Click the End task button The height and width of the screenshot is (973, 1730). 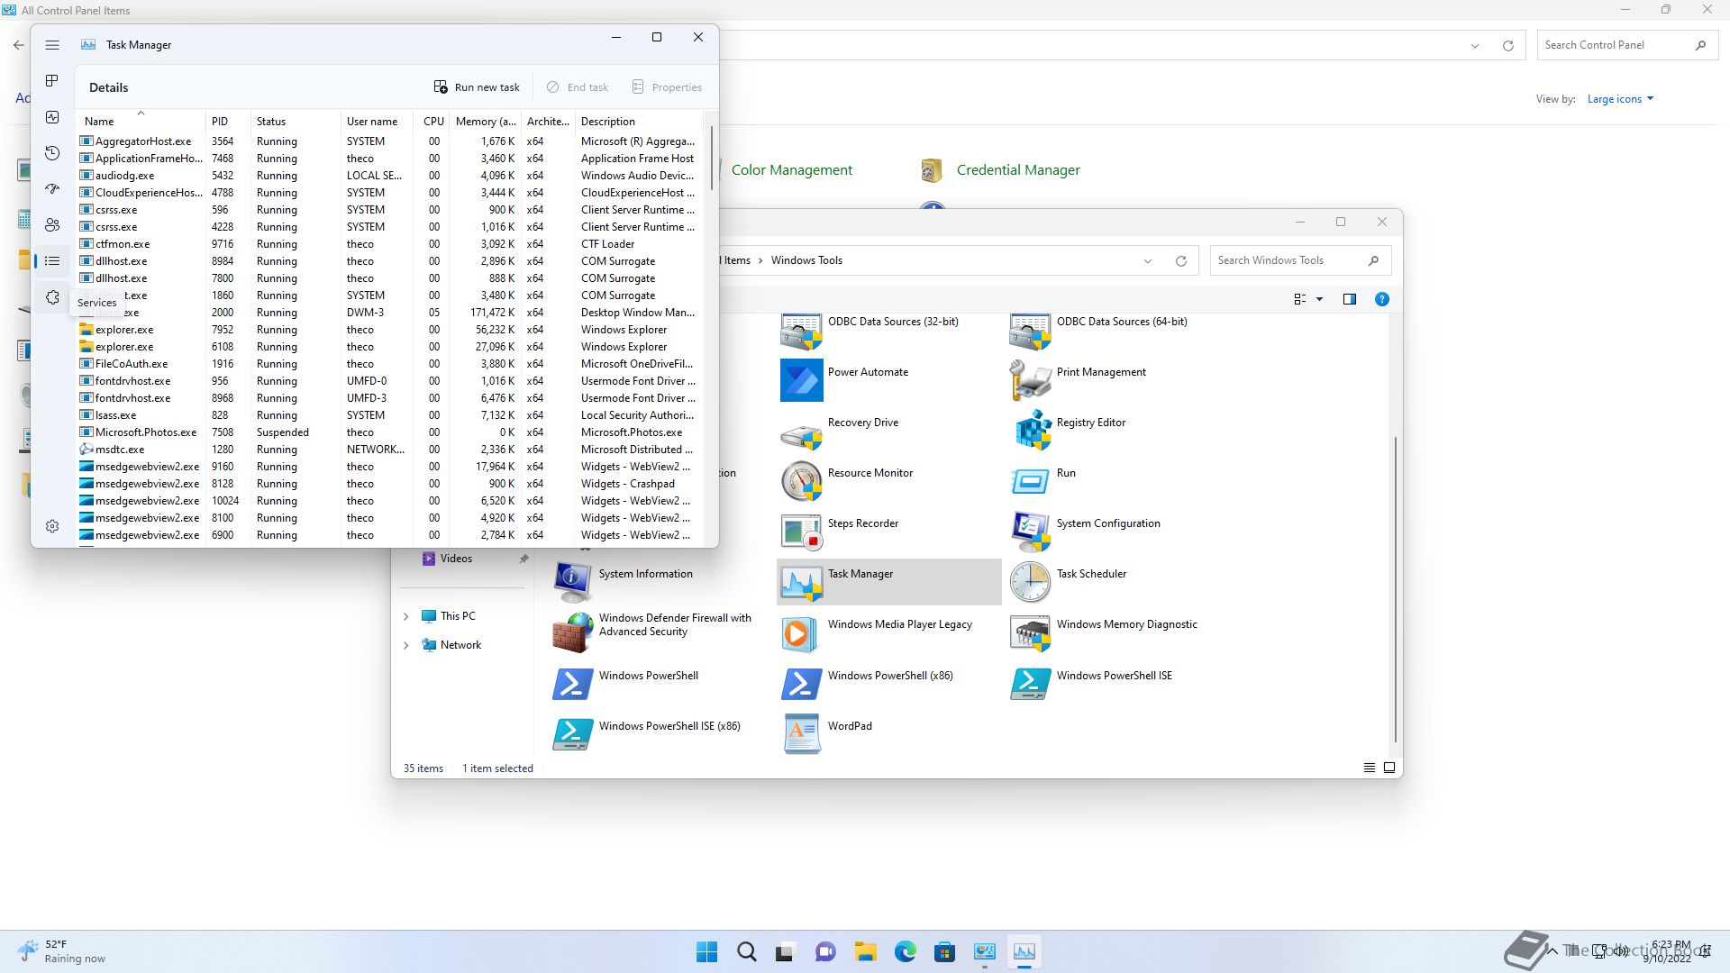(578, 87)
